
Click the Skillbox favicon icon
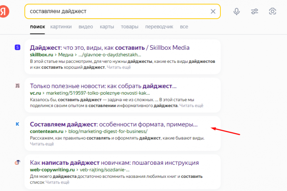click(x=18, y=47)
